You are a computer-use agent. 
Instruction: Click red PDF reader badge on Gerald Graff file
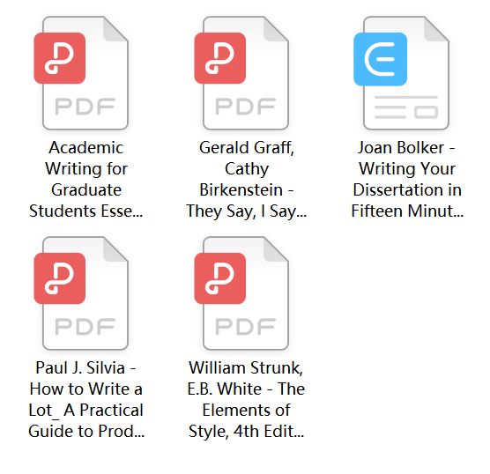click(x=220, y=58)
